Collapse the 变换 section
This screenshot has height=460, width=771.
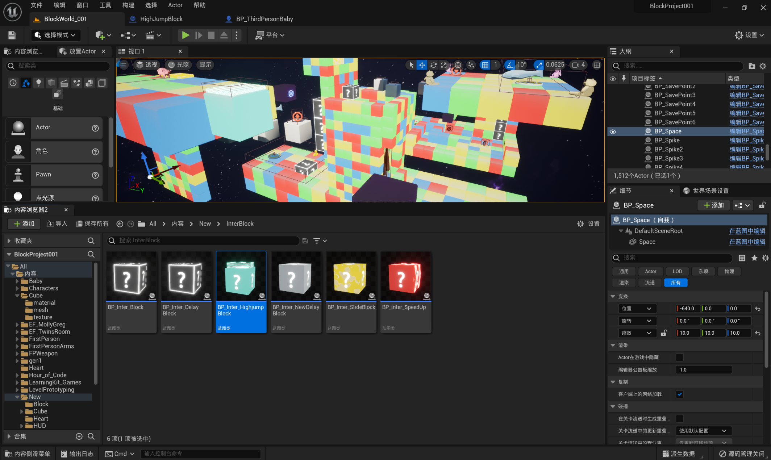pos(613,296)
